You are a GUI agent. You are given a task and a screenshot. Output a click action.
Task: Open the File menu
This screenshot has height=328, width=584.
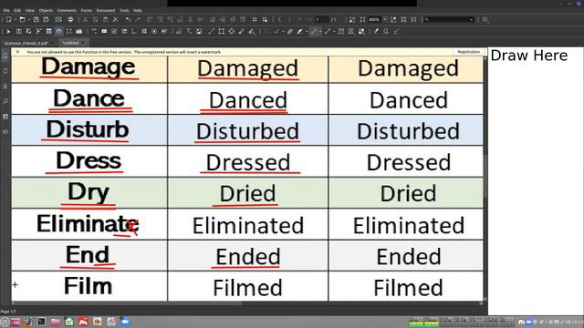(x=6, y=10)
